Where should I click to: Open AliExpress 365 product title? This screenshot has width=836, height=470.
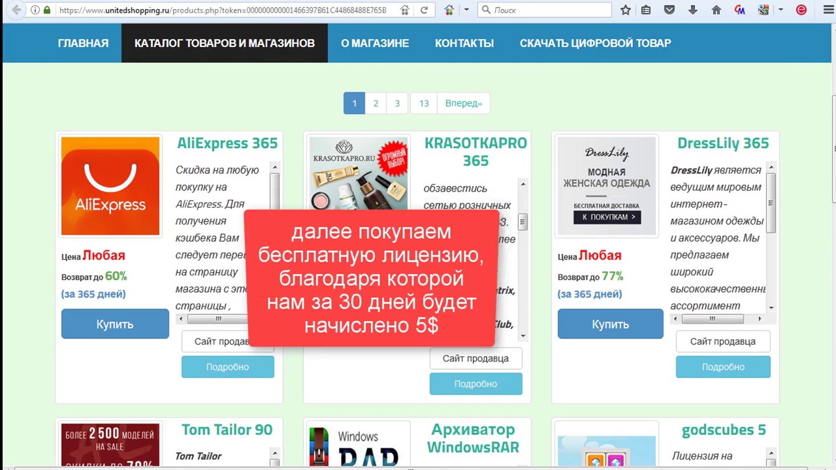[227, 143]
